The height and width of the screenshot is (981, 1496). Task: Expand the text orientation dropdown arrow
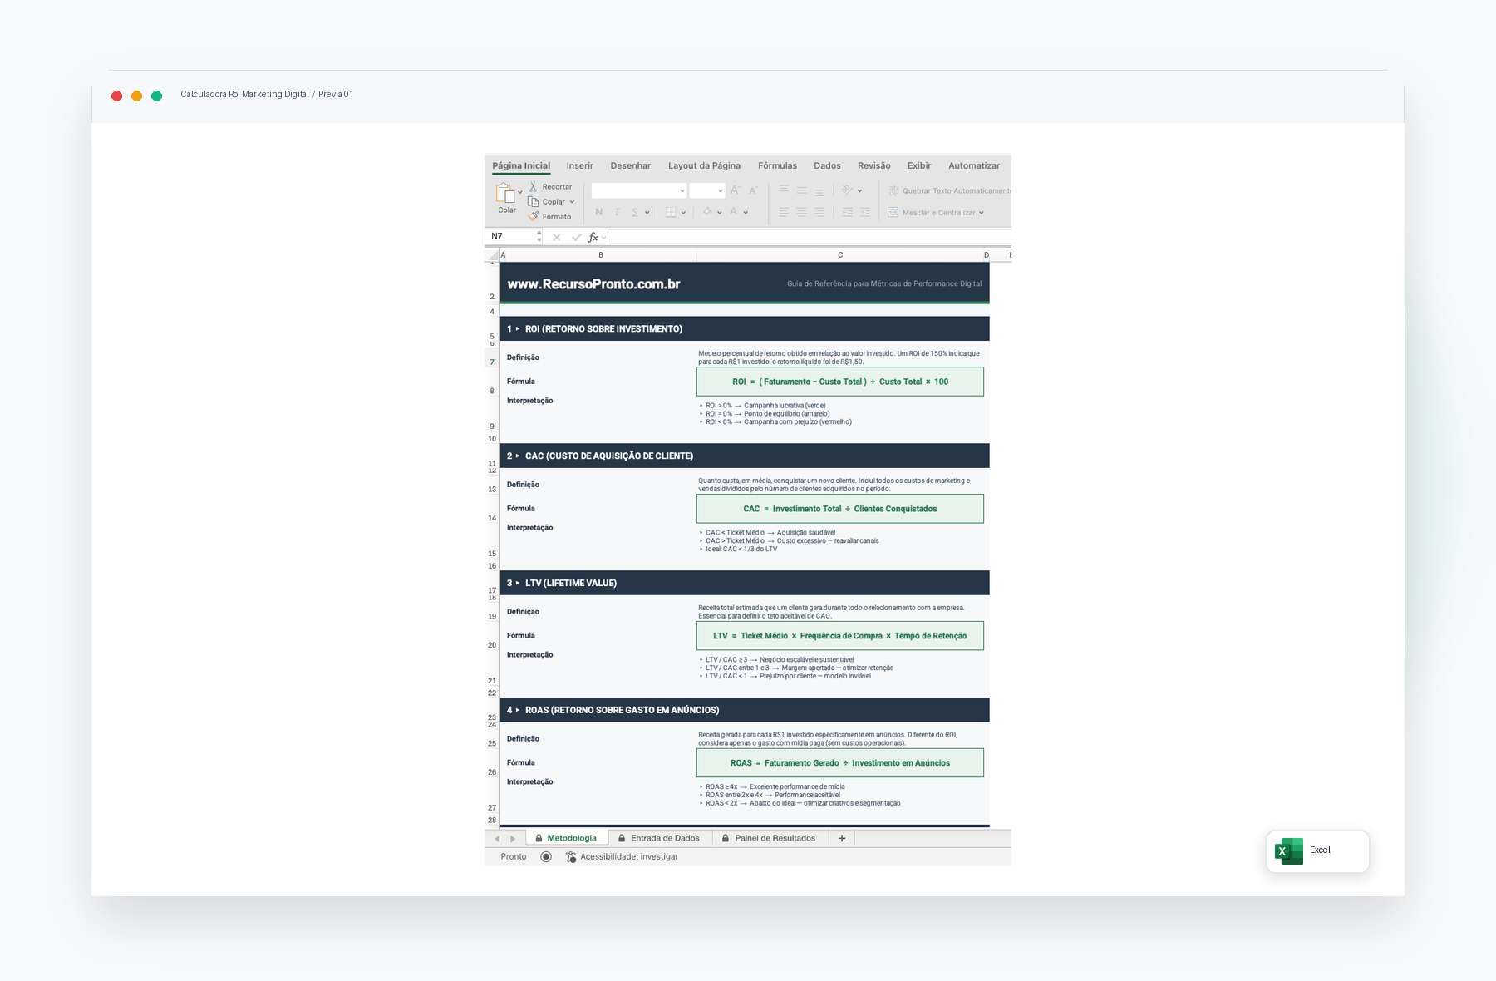859,190
